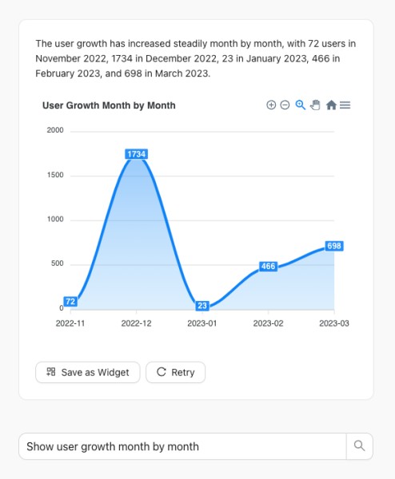Click the 2023-02 axis label

269,323
